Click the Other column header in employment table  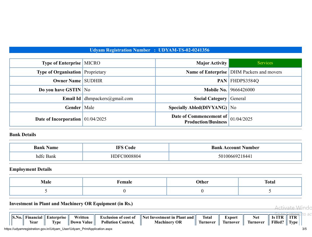[202, 182]
